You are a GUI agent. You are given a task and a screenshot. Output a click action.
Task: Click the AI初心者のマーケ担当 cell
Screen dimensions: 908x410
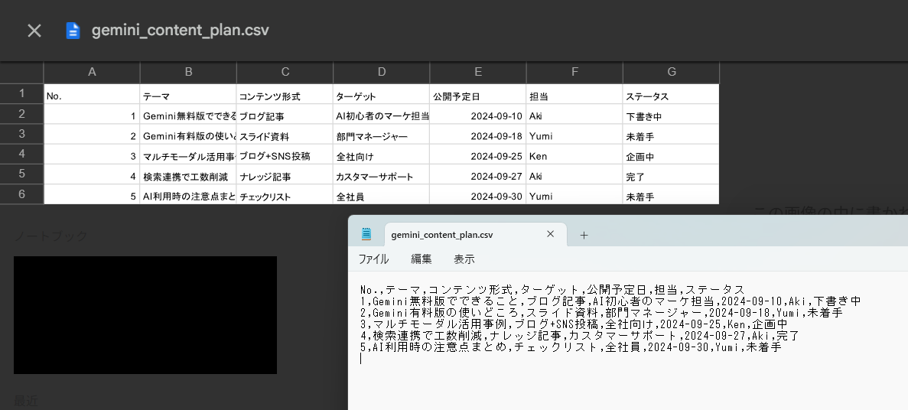(x=382, y=115)
